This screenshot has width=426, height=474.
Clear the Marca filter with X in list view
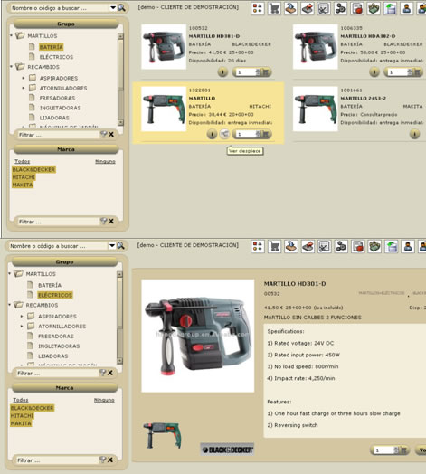tap(111, 222)
